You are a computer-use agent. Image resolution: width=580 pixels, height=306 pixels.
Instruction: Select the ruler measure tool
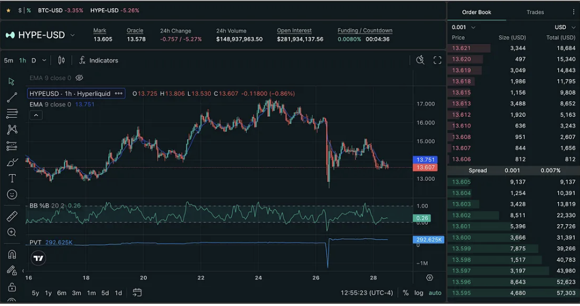pos(12,216)
